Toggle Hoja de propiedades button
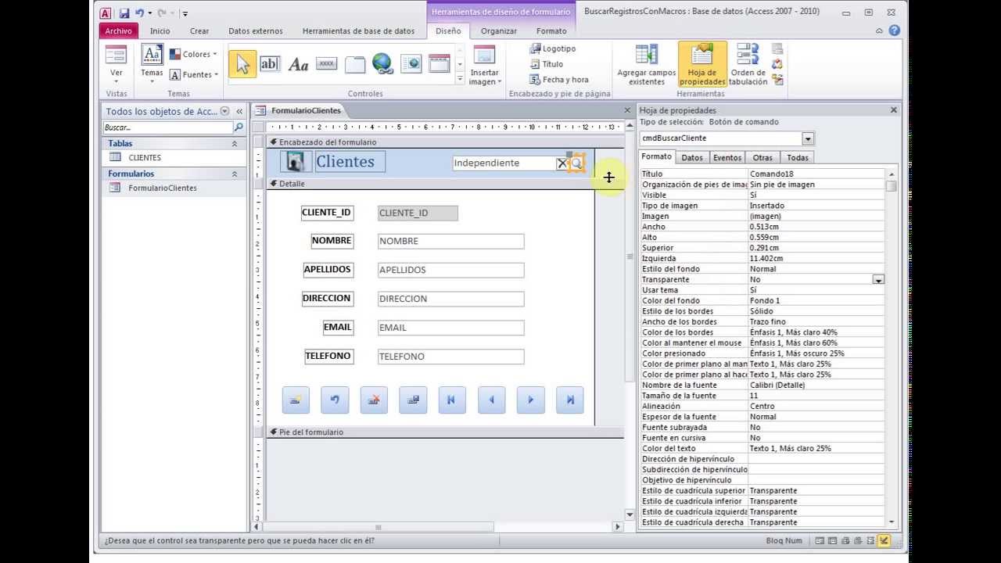This screenshot has height=563, width=1001. point(702,65)
